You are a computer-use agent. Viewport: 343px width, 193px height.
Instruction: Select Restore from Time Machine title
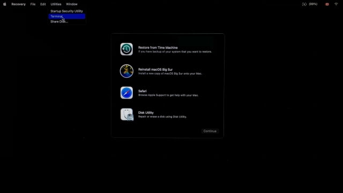pyautogui.click(x=158, y=48)
